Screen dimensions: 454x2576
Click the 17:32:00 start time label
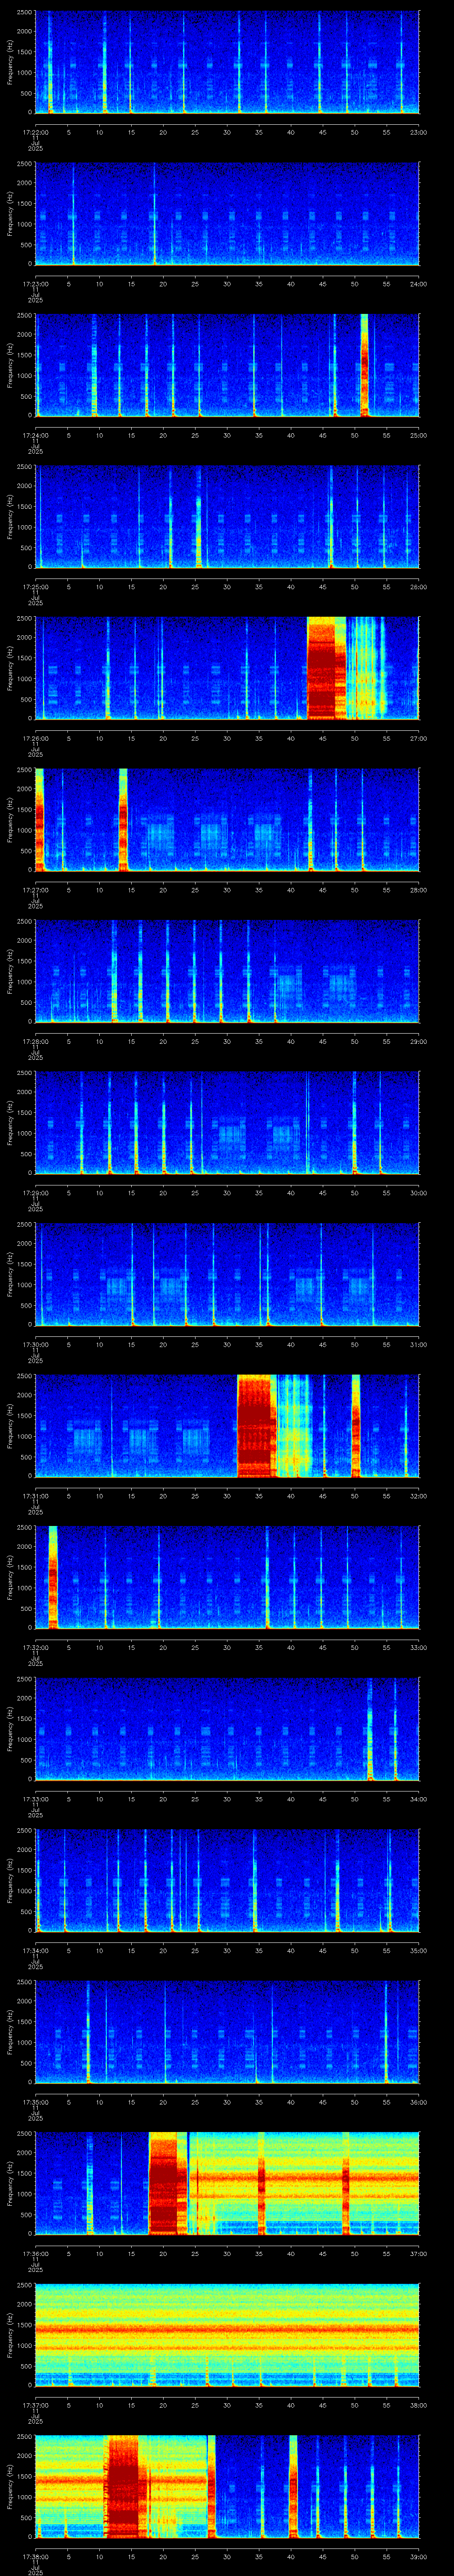(35, 1647)
